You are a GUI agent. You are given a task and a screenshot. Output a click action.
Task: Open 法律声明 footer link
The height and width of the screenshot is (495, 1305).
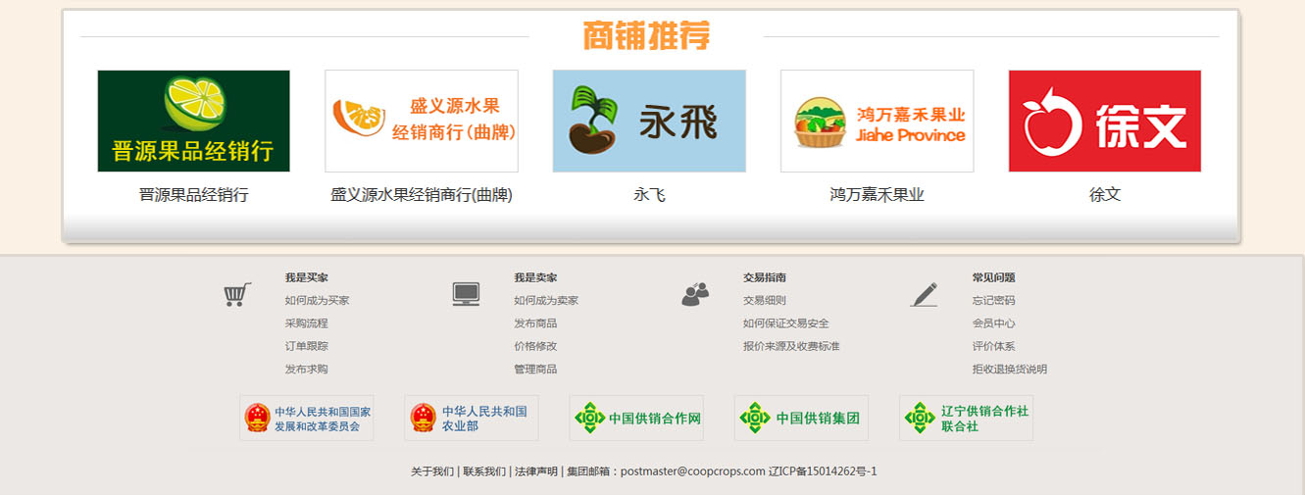(x=535, y=471)
